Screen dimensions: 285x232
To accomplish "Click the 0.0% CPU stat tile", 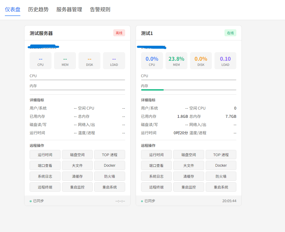I will point(152,61).
